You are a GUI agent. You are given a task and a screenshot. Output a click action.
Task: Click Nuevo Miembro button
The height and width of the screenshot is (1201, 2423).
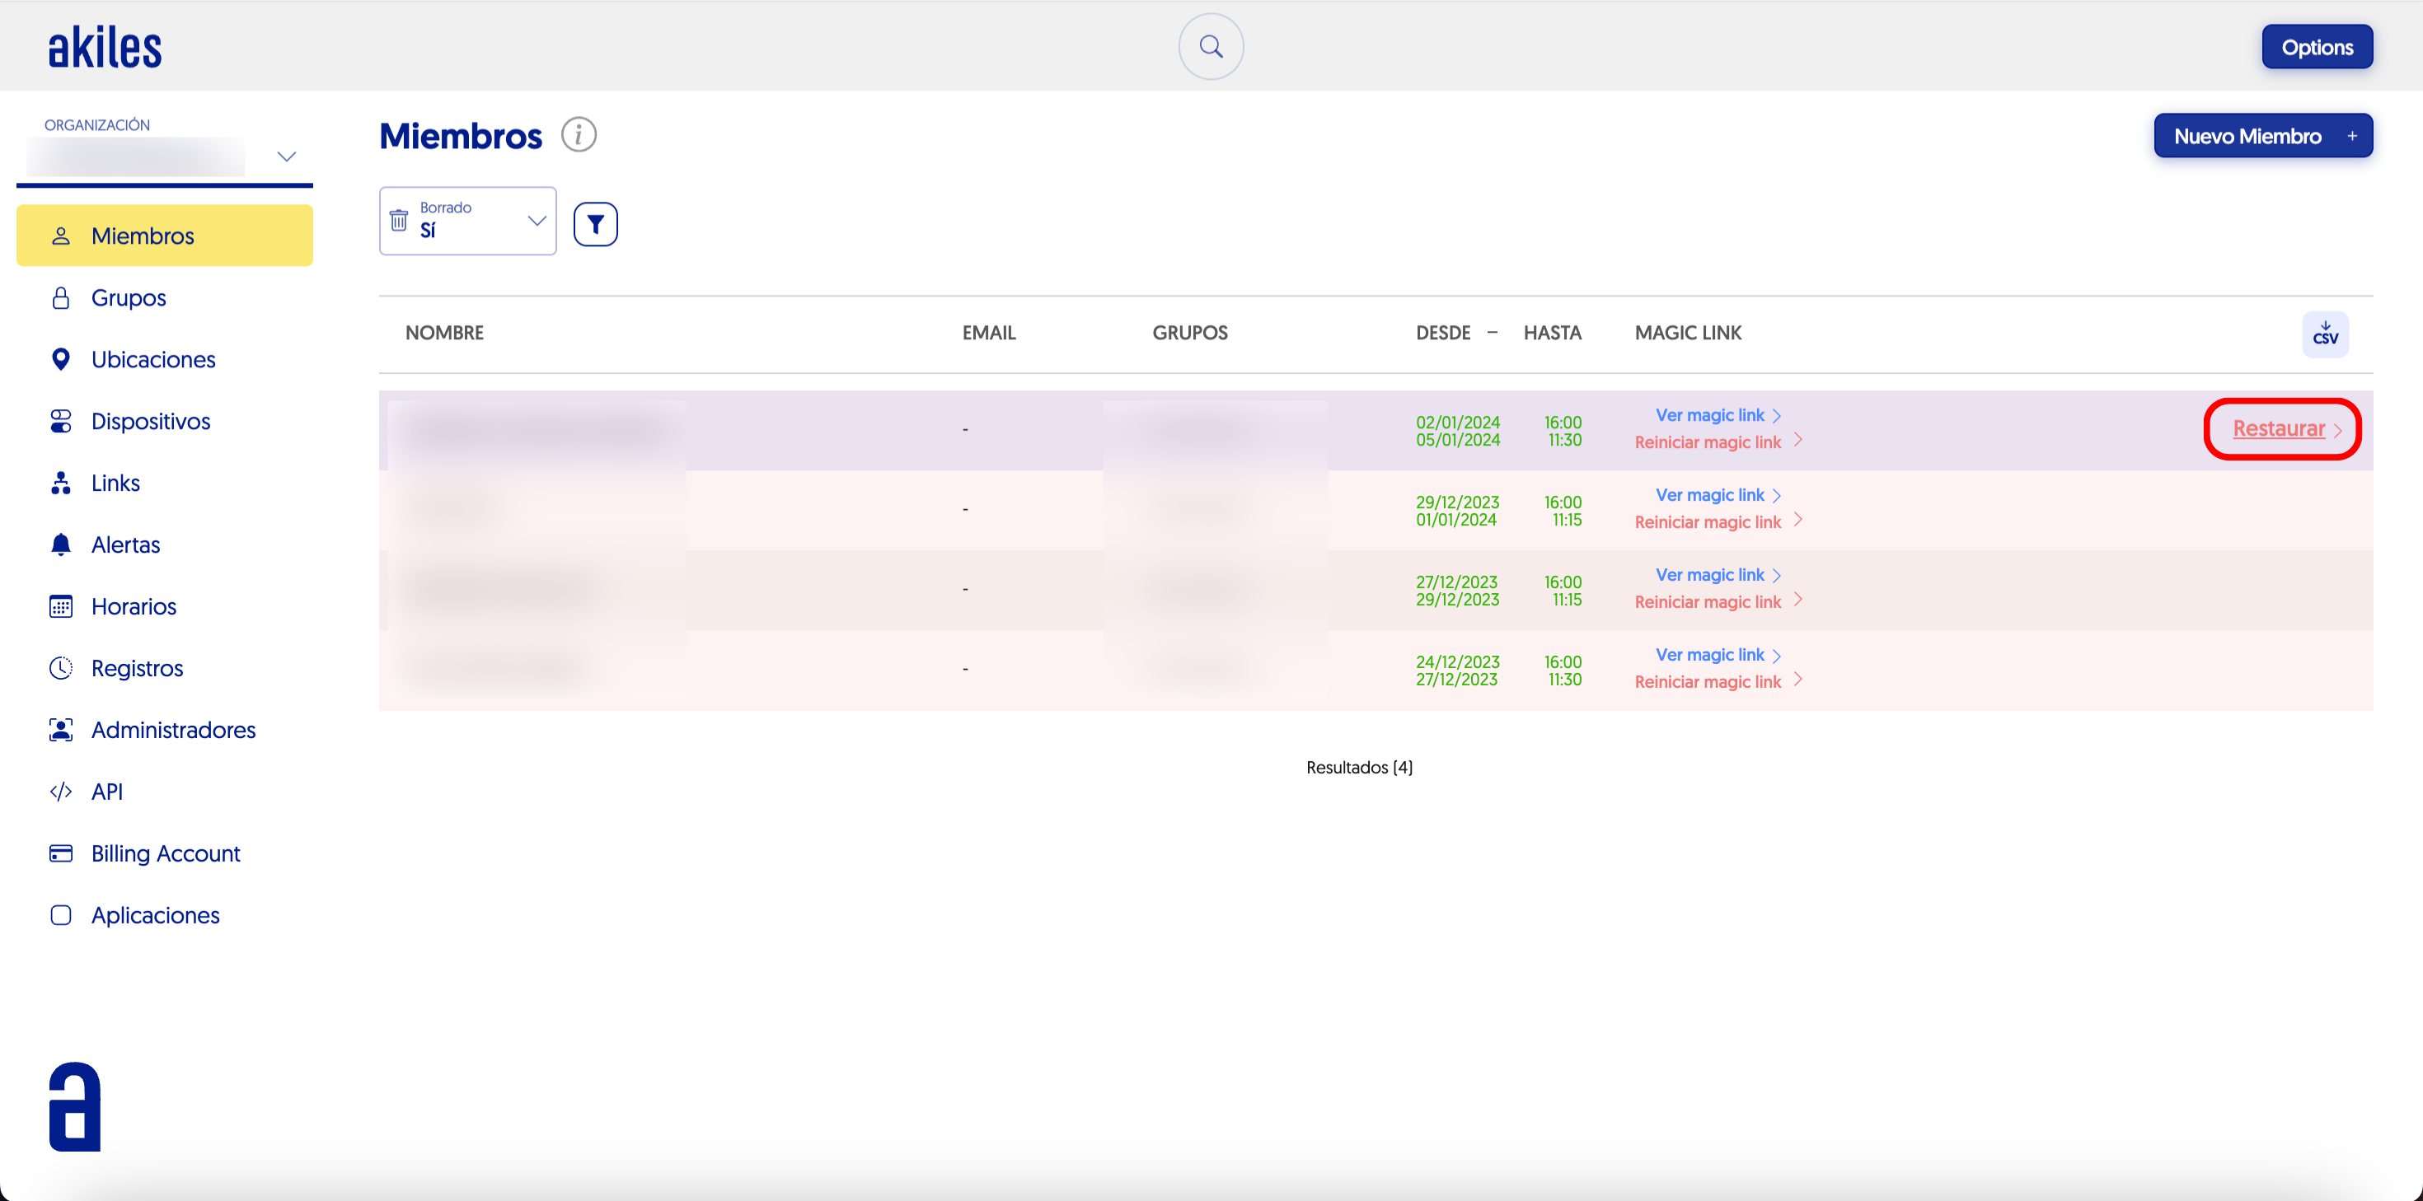(x=2262, y=137)
